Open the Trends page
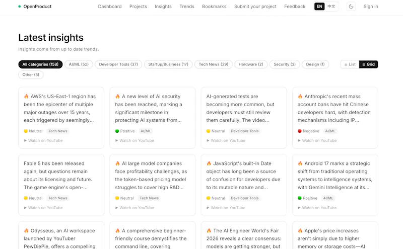The image size is (403, 249). coord(187,7)
